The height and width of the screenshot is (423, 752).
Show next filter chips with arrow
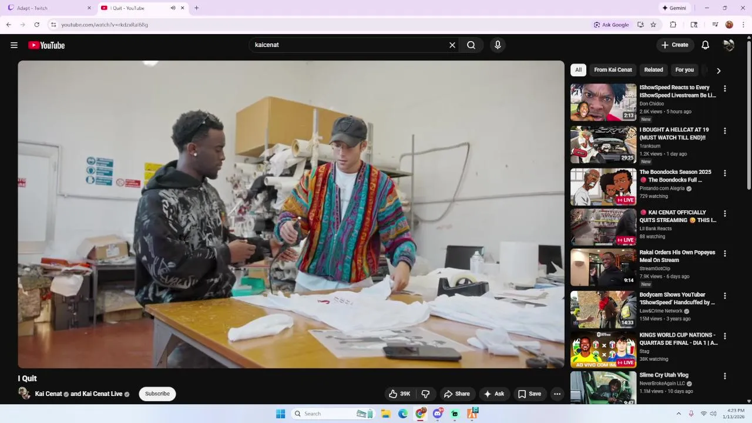coord(719,70)
